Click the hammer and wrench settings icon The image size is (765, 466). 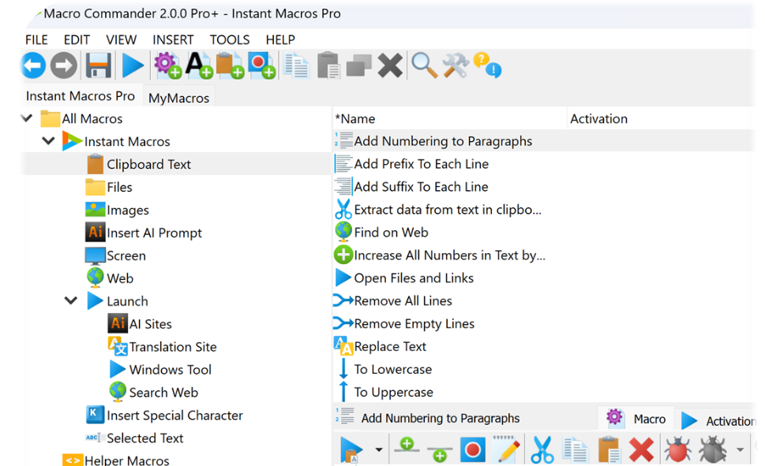456,66
